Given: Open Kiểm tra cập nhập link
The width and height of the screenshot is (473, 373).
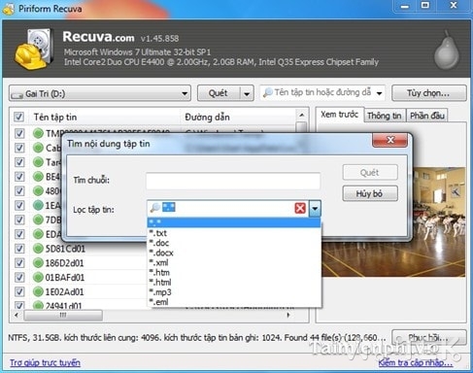Looking at the screenshot, I should click(416, 362).
